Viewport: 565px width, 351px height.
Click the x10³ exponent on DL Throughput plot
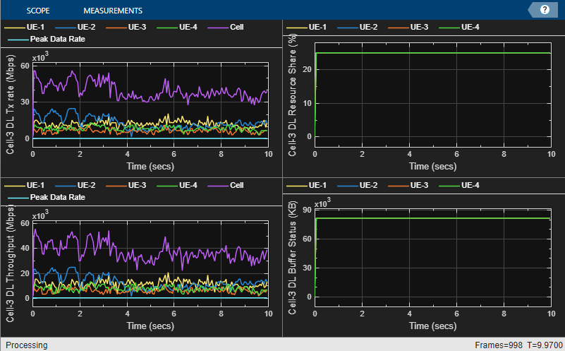40,215
